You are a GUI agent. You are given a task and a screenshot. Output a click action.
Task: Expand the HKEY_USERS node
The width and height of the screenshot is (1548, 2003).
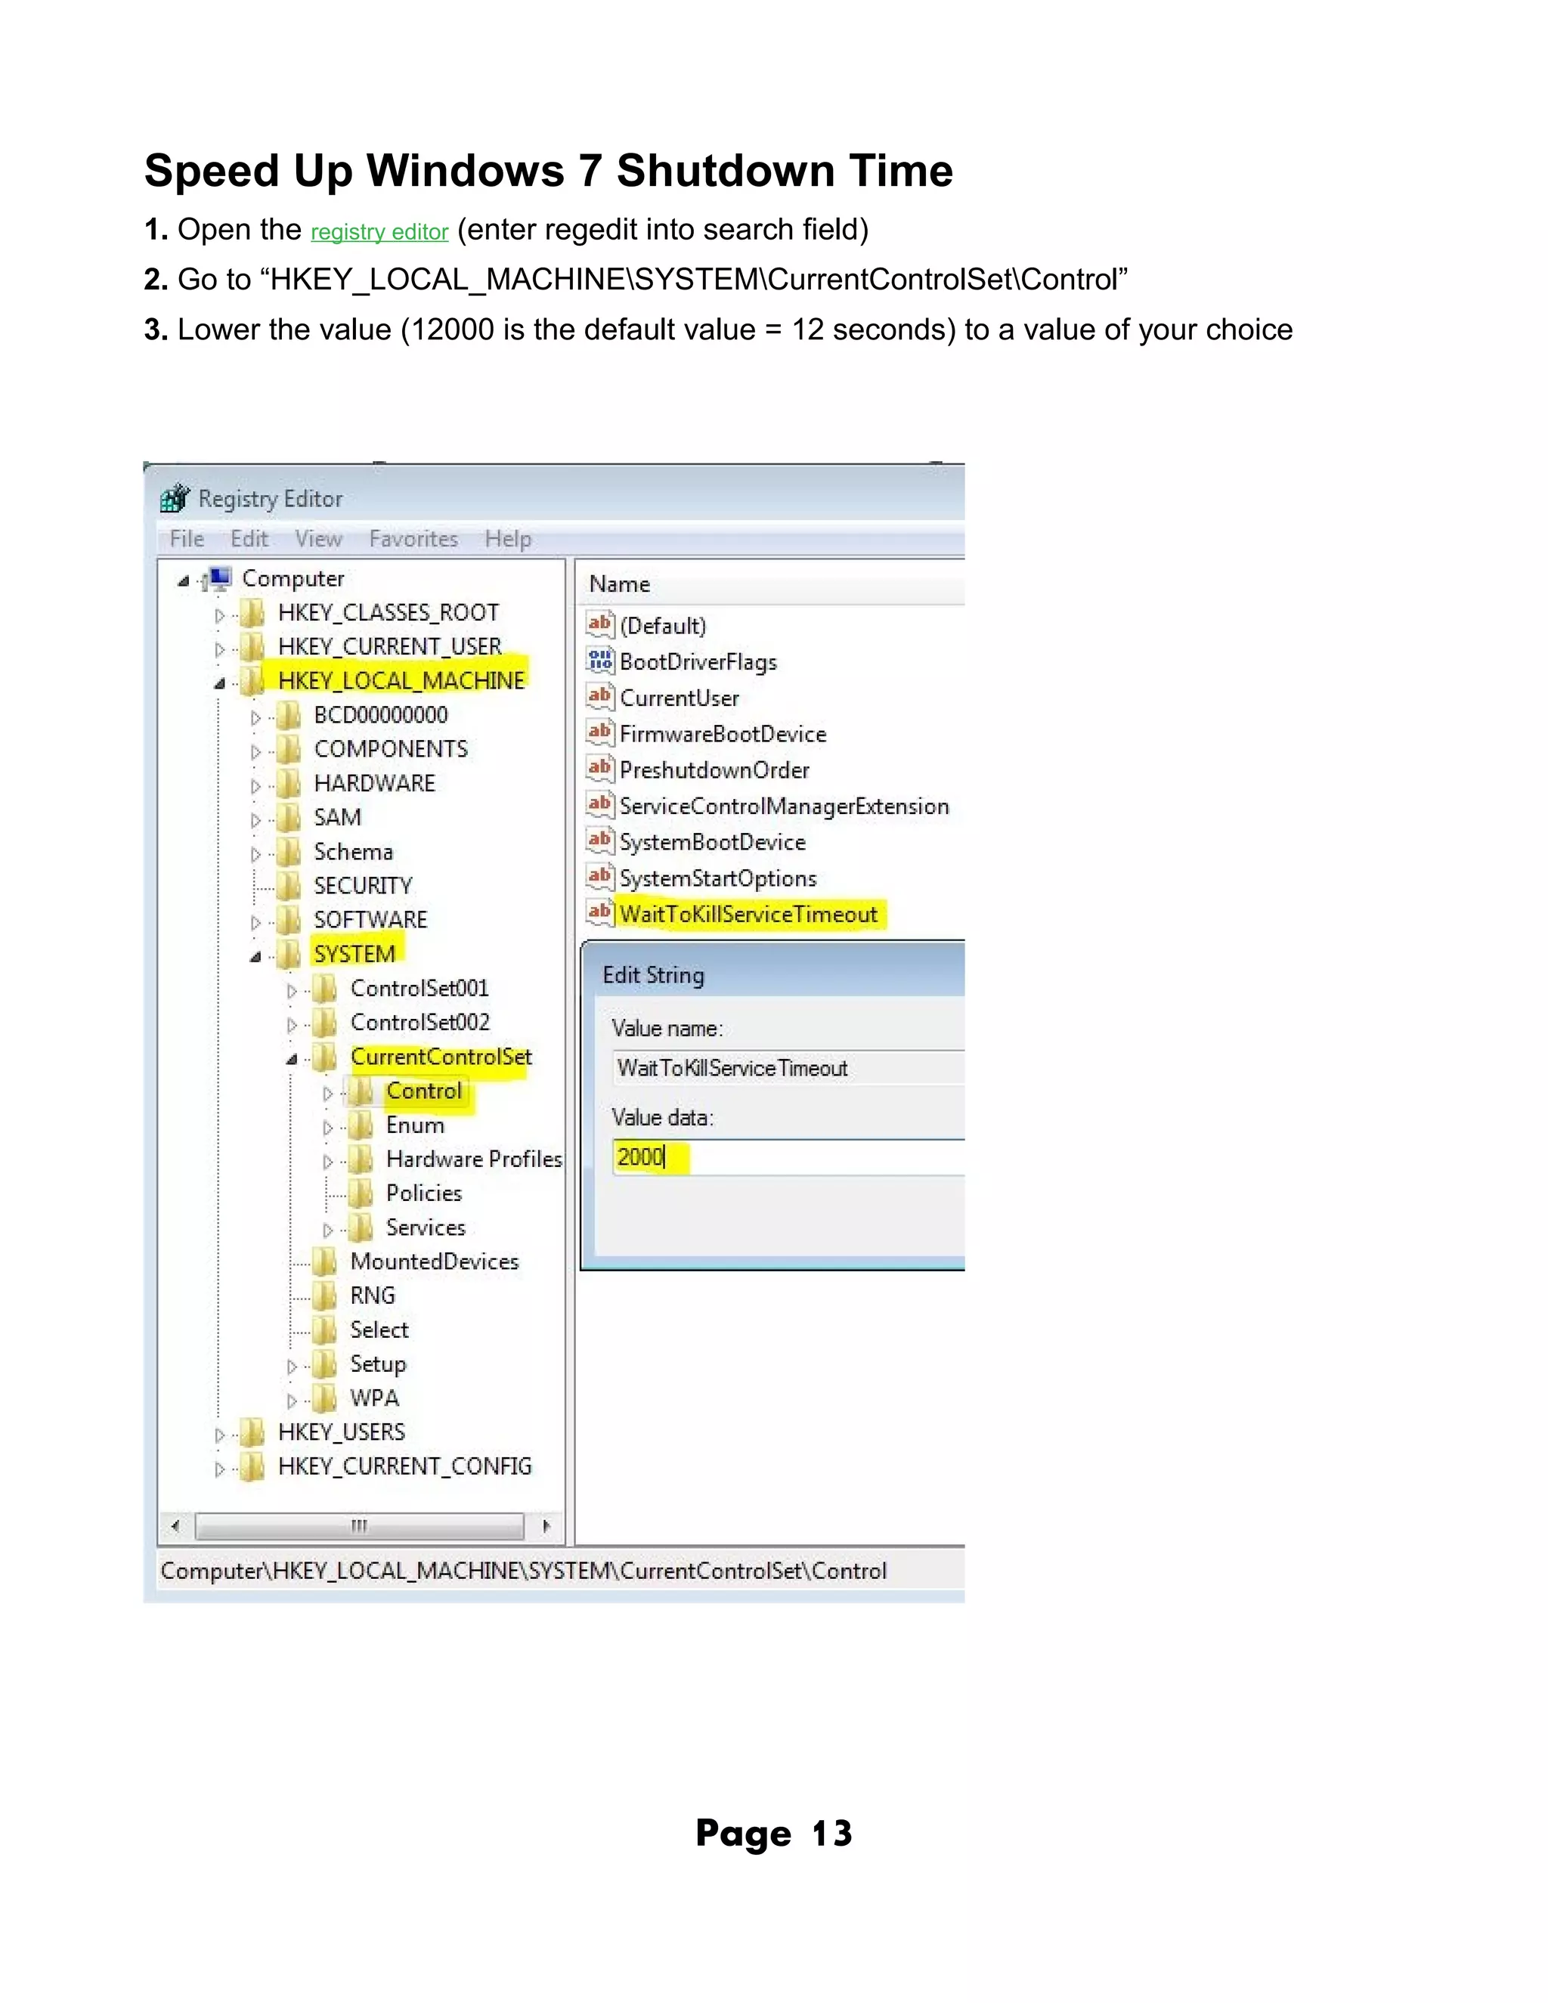[x=219, y=1435]
